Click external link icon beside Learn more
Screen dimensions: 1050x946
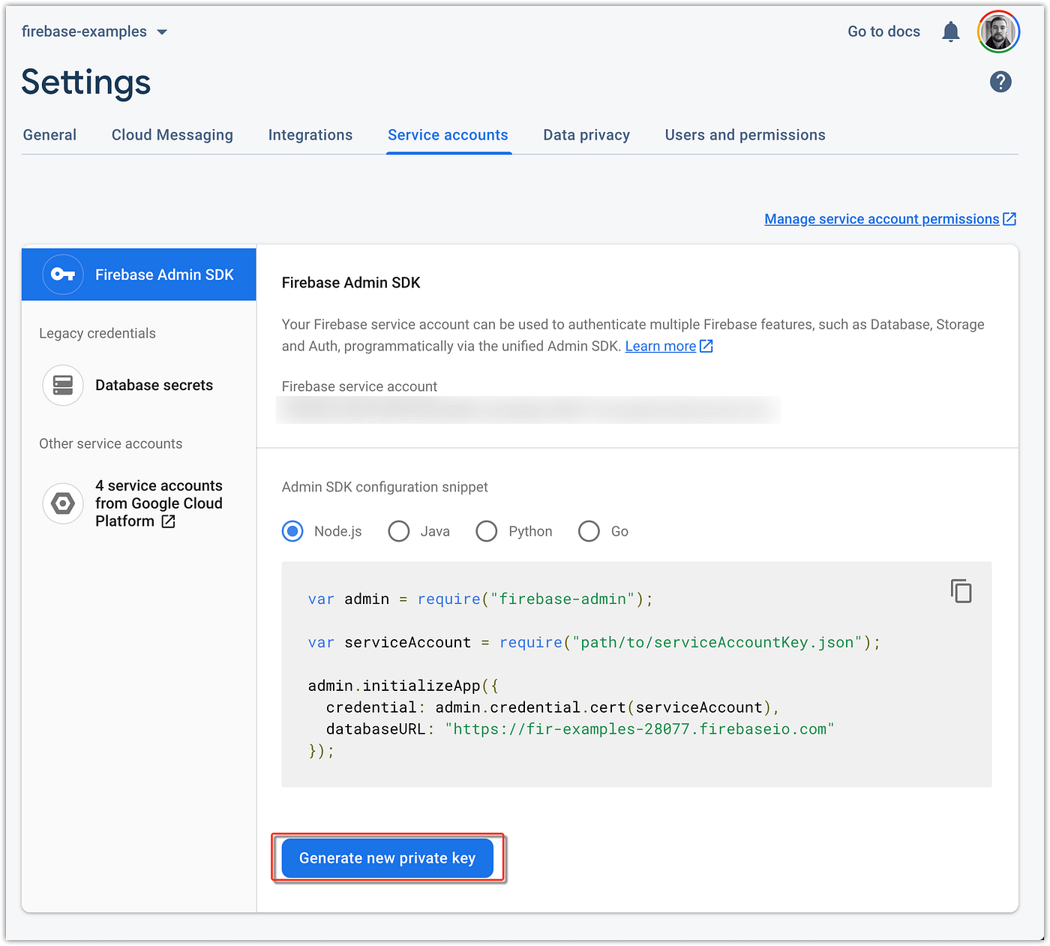click(x=706, y=346)
